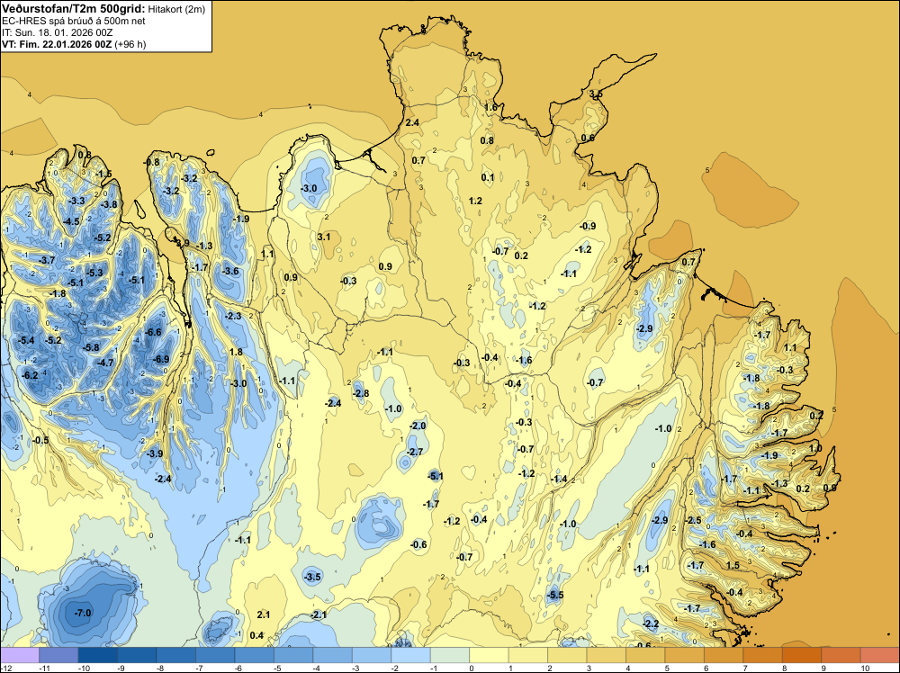900x673 pixels.
Task: Select the dark blue legend swatch at -10
Action: click(97, 655)
